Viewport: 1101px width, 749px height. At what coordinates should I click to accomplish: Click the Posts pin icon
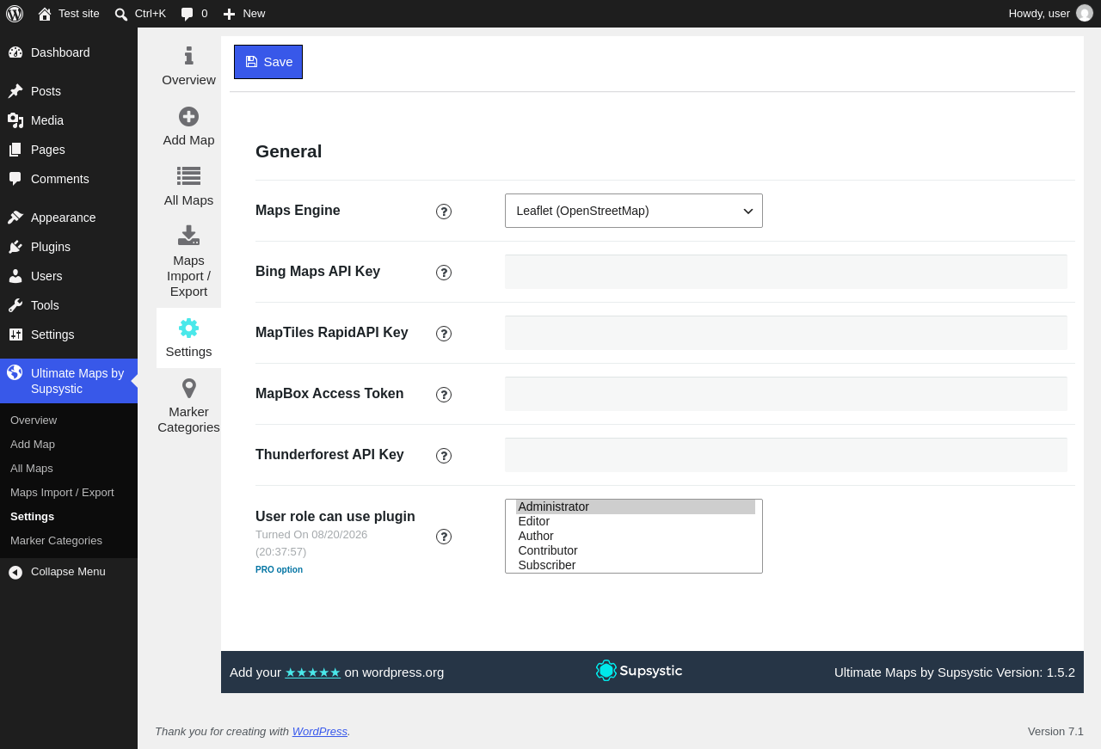tap(15, 91)
